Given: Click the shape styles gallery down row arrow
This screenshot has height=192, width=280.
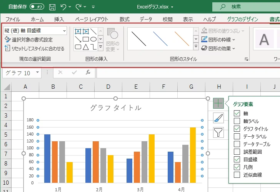Looking at the screenshot, I should click(x=196, y=39).
